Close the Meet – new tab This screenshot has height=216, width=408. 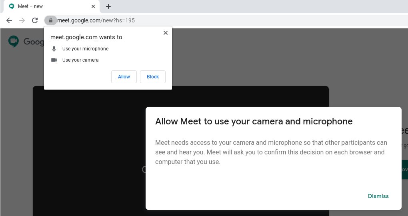click(x=93, y=6)
